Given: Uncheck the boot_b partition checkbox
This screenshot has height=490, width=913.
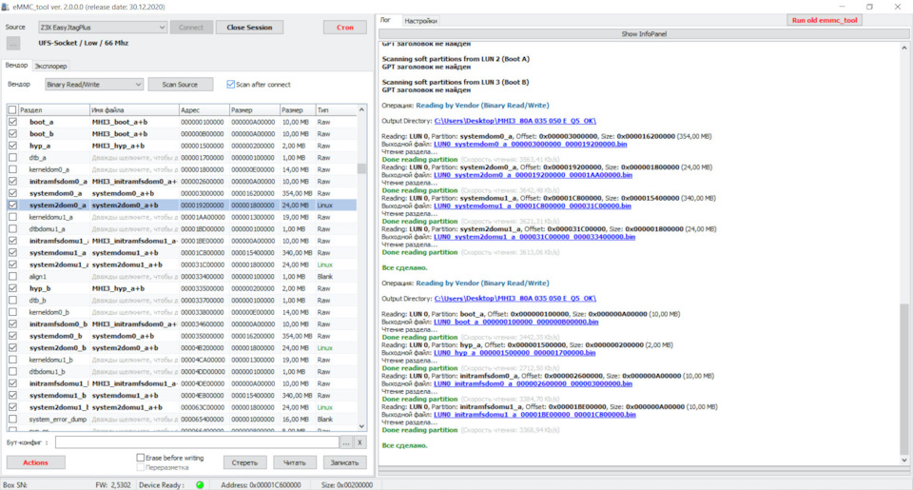Looking at the screenshot, I should click(x=12, y=134).
